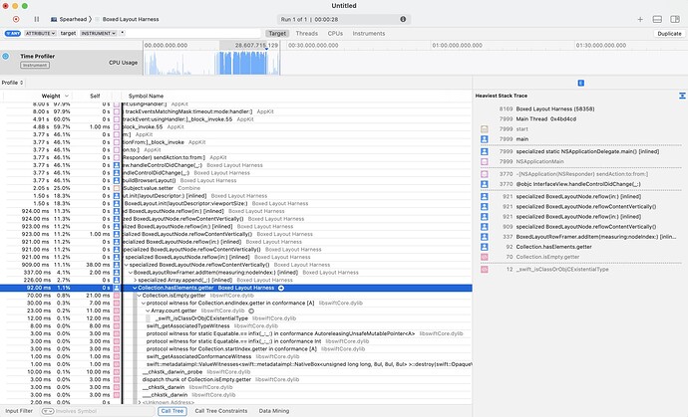The height and width of the screenshot is (417, 688).
Task: Switch to the Threads track tab
Action: point(307,33)
